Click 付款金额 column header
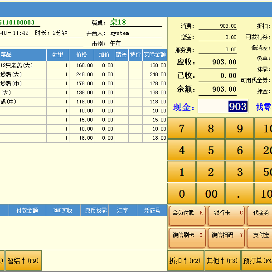Image resolution: width=272 pixels, height=272 pixels. [x=27, y=210]
